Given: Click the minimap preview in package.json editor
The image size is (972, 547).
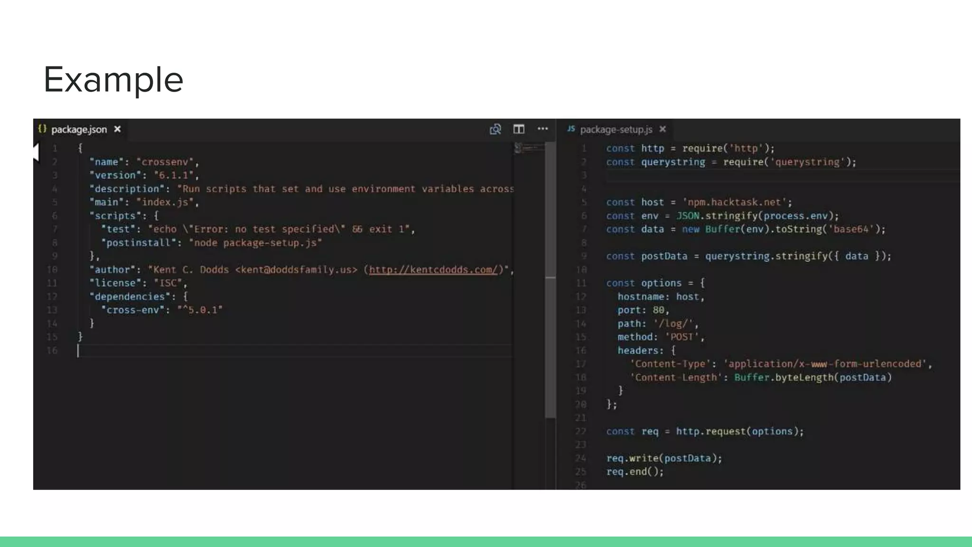Looking at the screenshot, I should tap(529, 148).
